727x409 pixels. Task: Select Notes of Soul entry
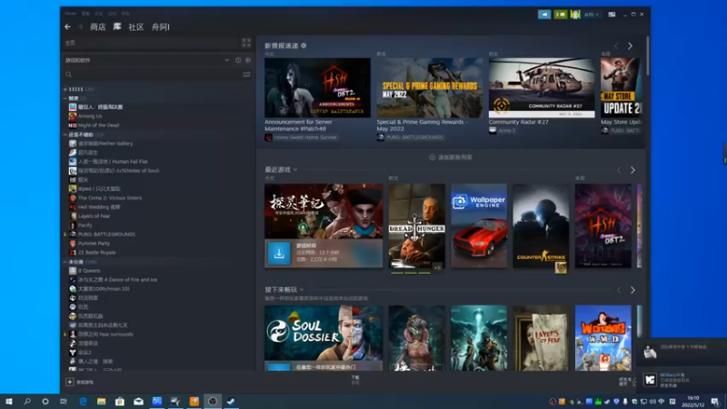[118, 171]
